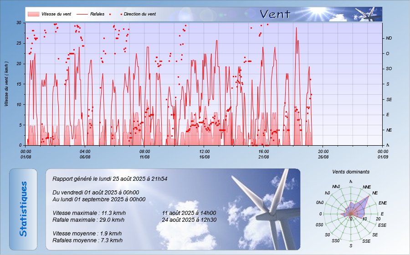Select the ENE label on the wind rose

[383, 203]
